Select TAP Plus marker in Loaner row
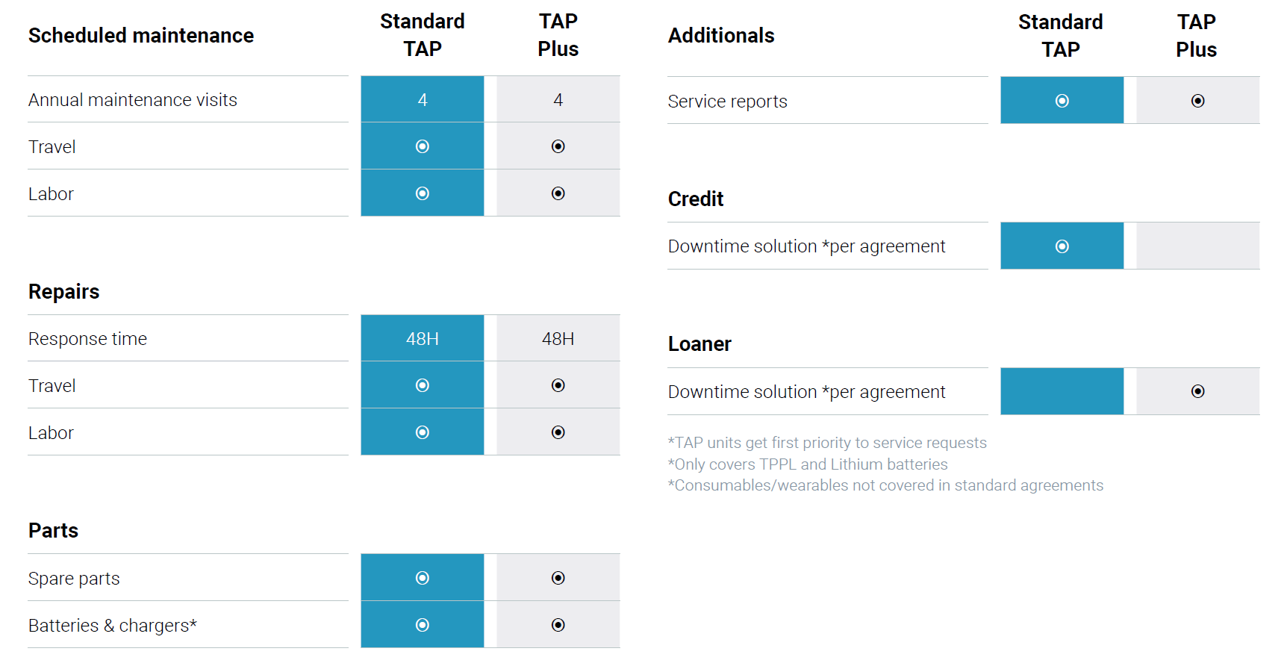The height and width of the screenshot is (669, 1287). [1198, 391]
